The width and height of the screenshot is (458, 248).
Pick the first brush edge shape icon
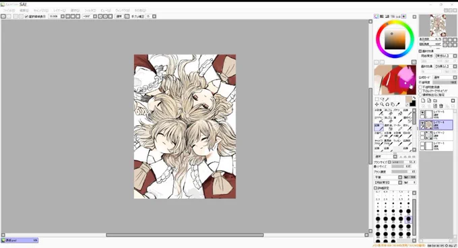click(401, 157)
